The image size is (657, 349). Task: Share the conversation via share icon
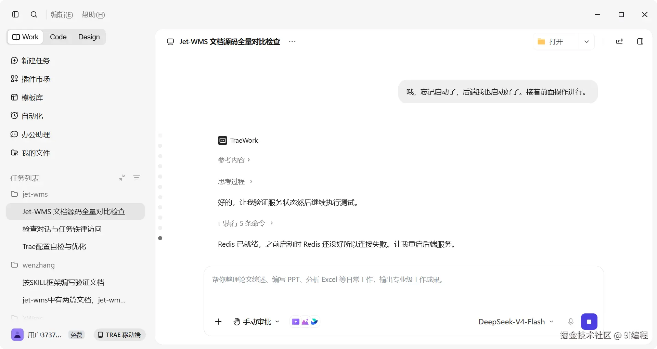click(619, 41)
